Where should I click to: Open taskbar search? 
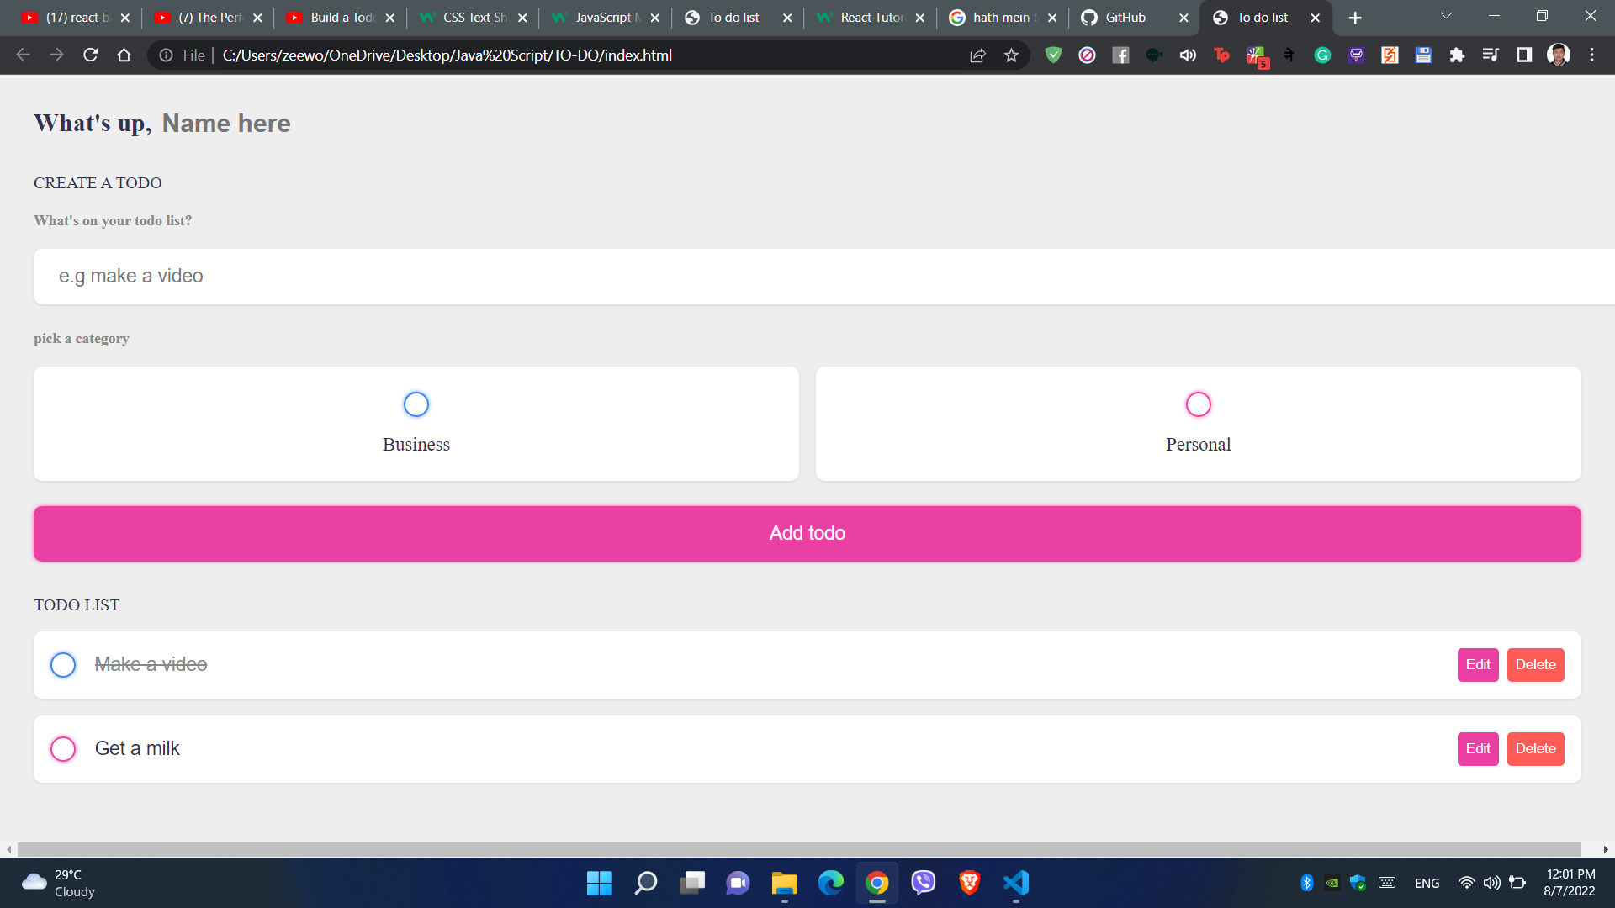[x=645, y=883]
